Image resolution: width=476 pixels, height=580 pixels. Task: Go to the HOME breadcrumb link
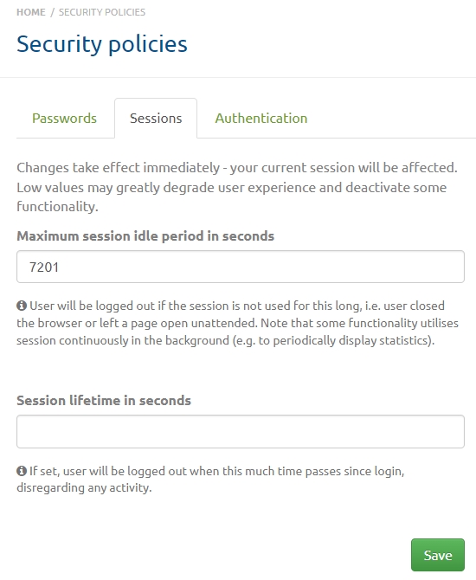[x=31, y=12]
